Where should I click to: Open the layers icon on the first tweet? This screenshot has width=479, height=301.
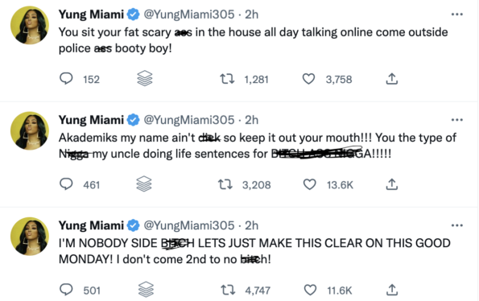click(144, 78)
